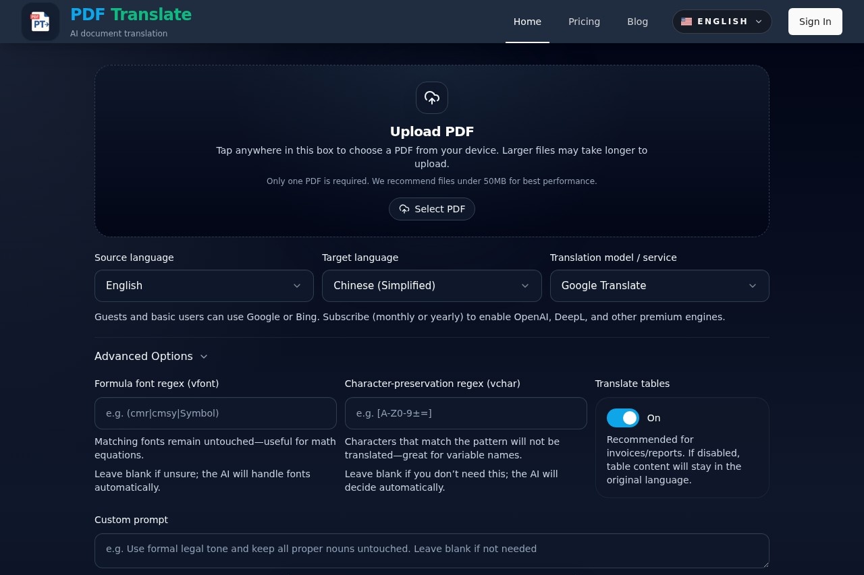Click the PDF Translate logo icon

[x=40, y=22]
